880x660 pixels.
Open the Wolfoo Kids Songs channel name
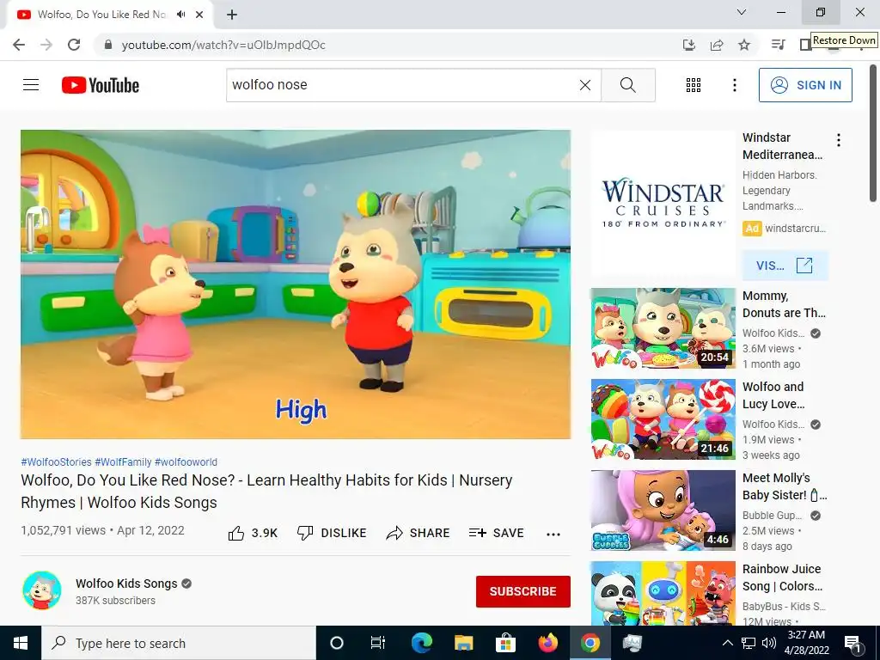coord(126,584)
